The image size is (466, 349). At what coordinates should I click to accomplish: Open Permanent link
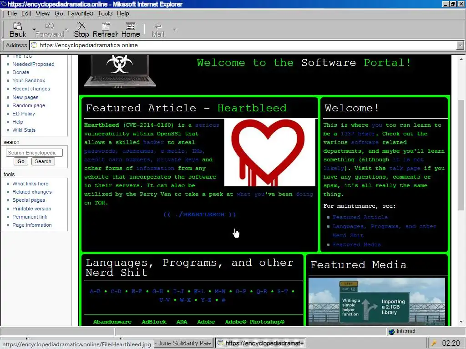coord(30,217)
